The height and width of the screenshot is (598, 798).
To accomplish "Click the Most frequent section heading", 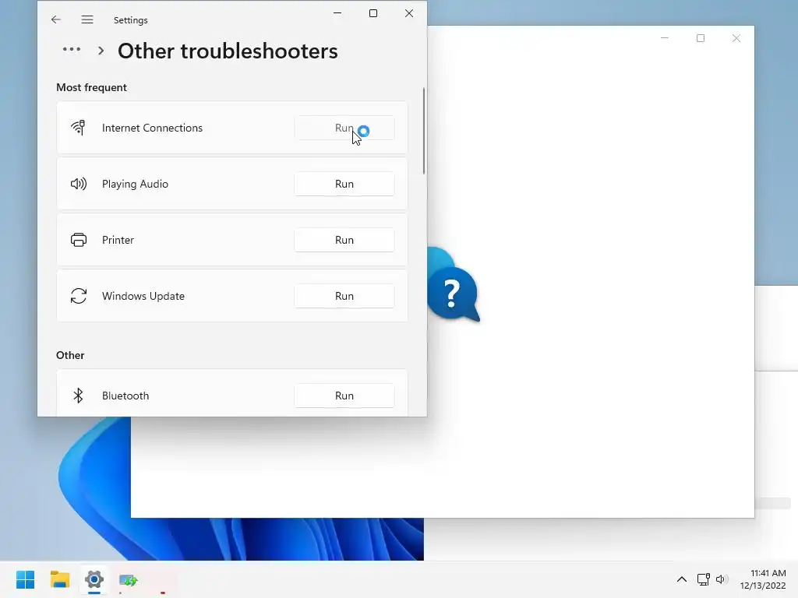I will pos(91,87).
